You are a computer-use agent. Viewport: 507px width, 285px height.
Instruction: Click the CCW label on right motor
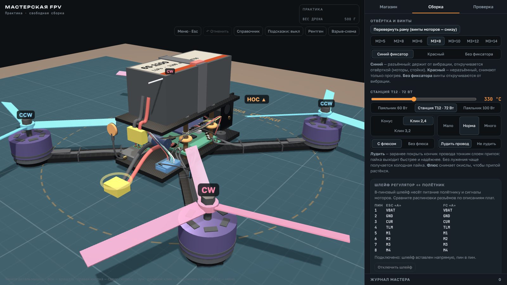pyautogui.click(x=326, y=104)
